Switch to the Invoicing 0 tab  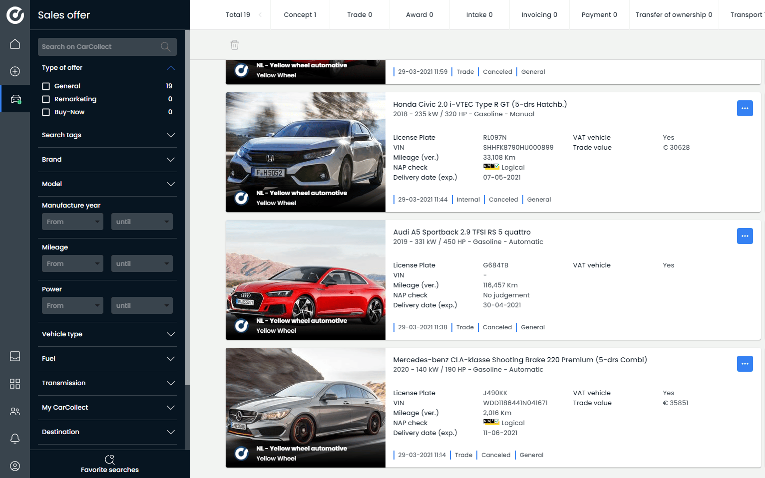click(539, 15)
